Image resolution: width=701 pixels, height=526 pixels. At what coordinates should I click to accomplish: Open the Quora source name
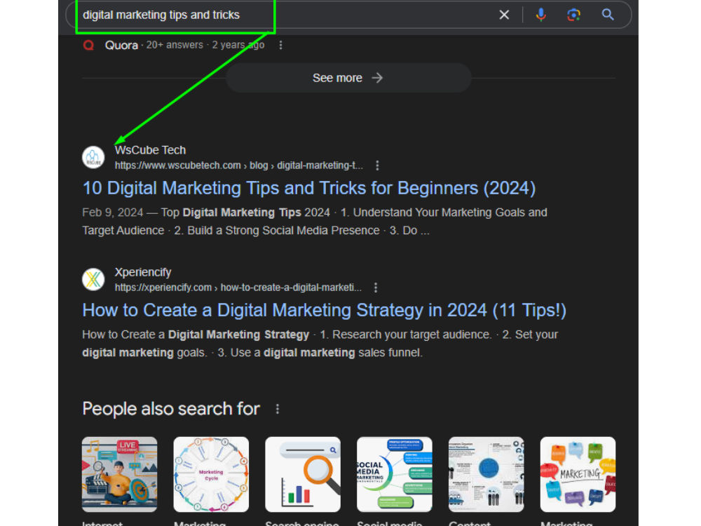pos(121,45)
